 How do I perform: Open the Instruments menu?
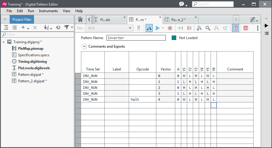(x=48, y=11)
